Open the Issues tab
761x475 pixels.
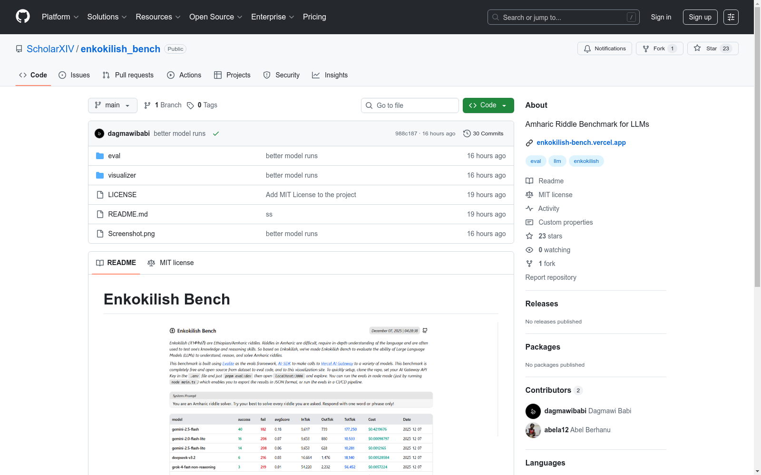coord(74,75)
